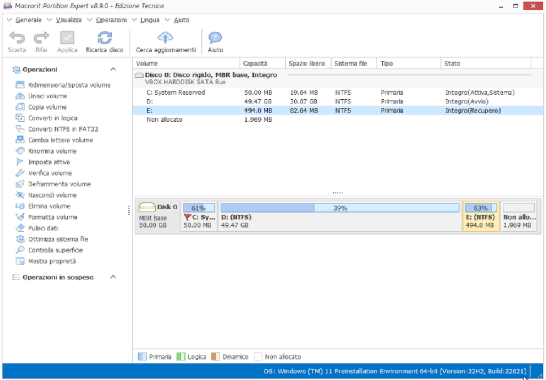
Task: Click the Logica legend color swatch
Action: (x=181, y=357)
